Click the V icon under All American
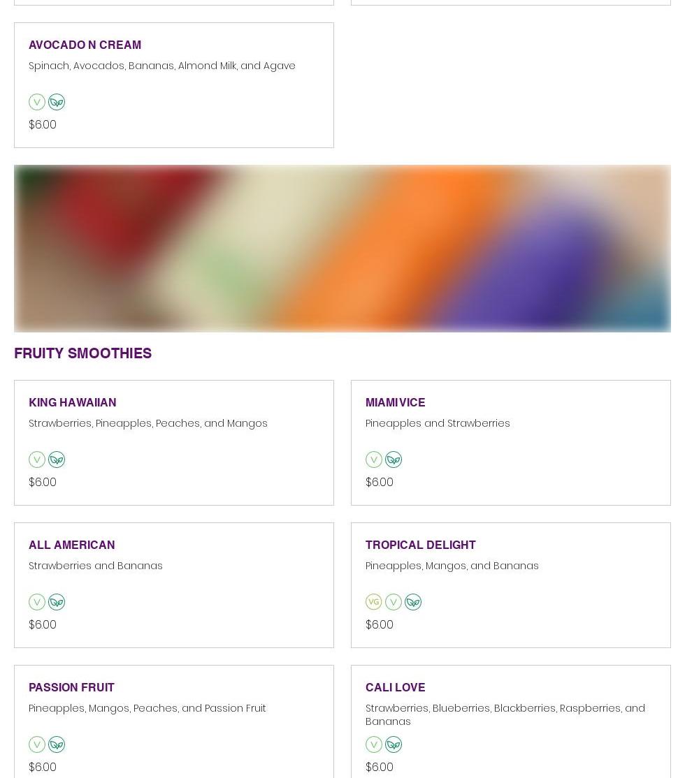This screenshot has width=685, height=778. click(x=37, y=602)
